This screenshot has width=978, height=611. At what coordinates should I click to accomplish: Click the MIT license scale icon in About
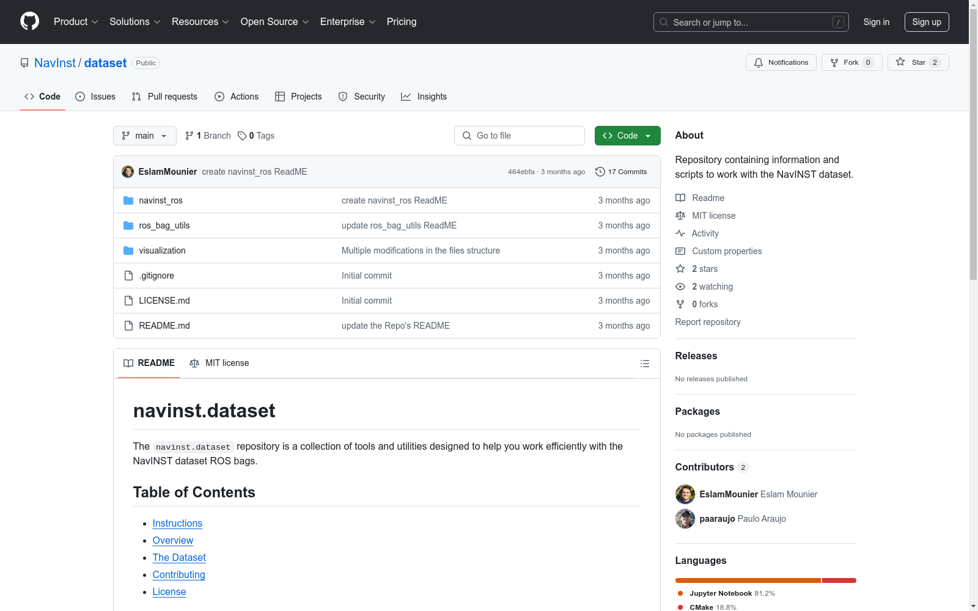pyautogui.click(x=680, y=216)
